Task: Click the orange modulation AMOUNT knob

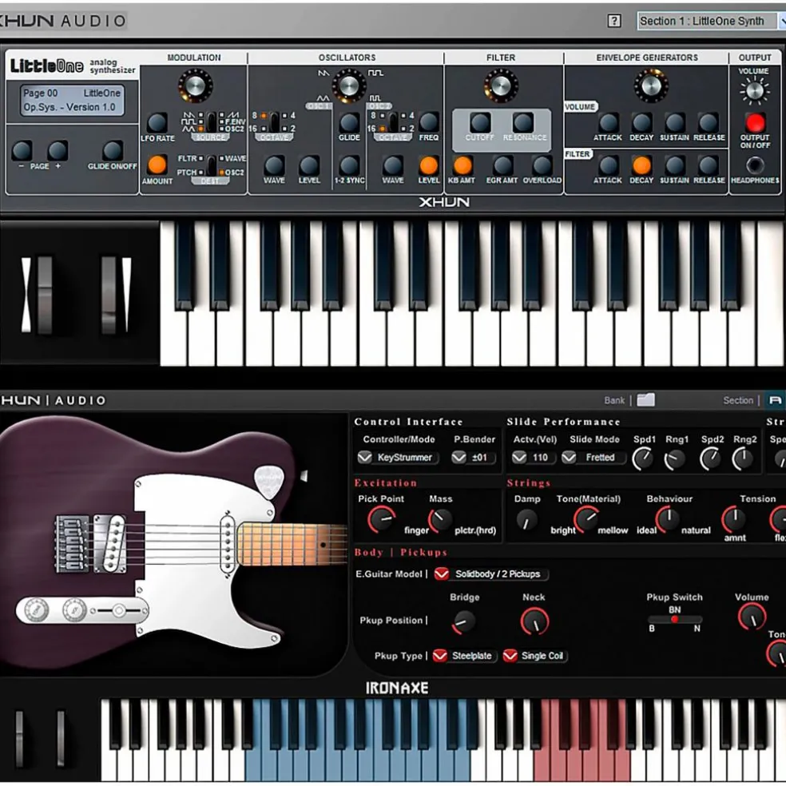Action: point(157,165)
